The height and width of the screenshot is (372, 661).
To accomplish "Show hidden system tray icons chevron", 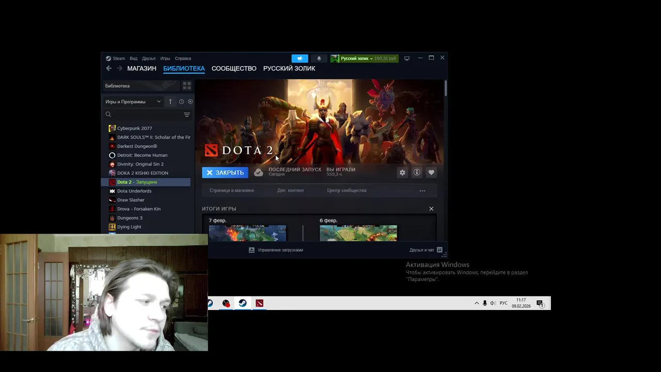I will (477, 303).
